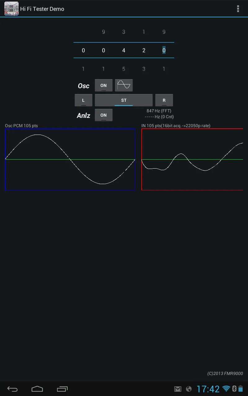
Task: Pick upper value 9 in second digit picker
Action: [104, 32]
